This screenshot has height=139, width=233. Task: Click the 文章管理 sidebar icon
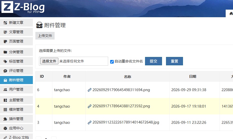coord(5,32)
